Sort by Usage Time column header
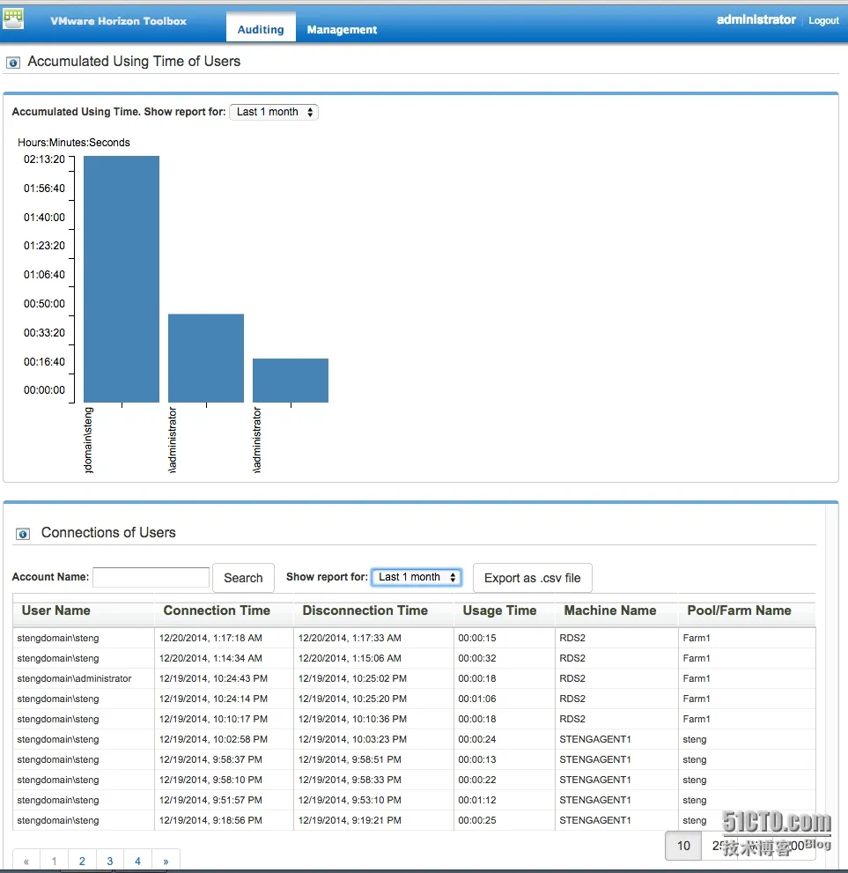 499,610
